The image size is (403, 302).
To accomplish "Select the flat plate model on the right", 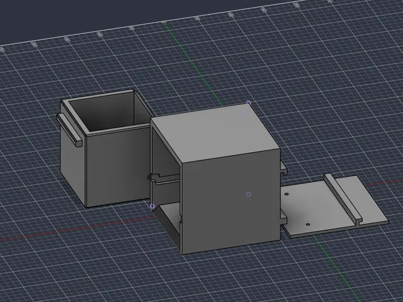I will 334,206.
